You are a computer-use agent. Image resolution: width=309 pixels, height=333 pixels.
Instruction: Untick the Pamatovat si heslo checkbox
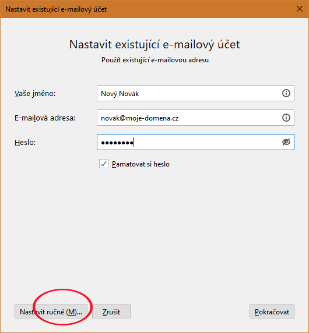point(104,164)
